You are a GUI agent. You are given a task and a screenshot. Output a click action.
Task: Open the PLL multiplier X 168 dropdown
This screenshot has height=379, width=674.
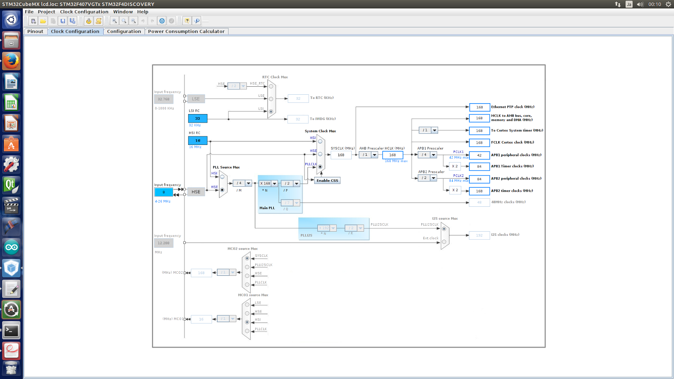(x=275, y=184)
